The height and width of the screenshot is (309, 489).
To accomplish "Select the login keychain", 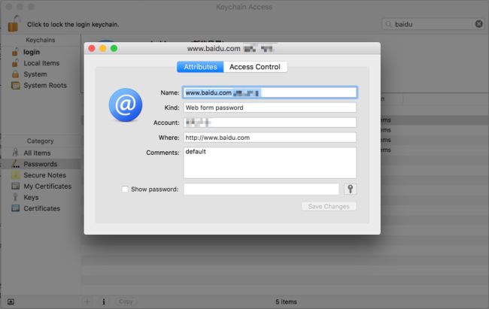I will (32, 52).
